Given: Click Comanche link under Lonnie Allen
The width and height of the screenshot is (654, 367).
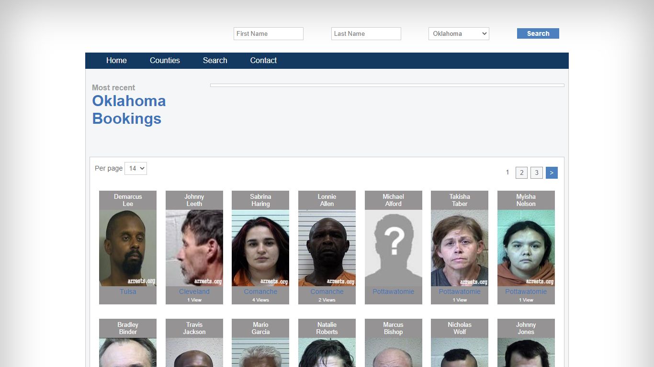Looking at the screenshot, I should click(x=327, y=291).
